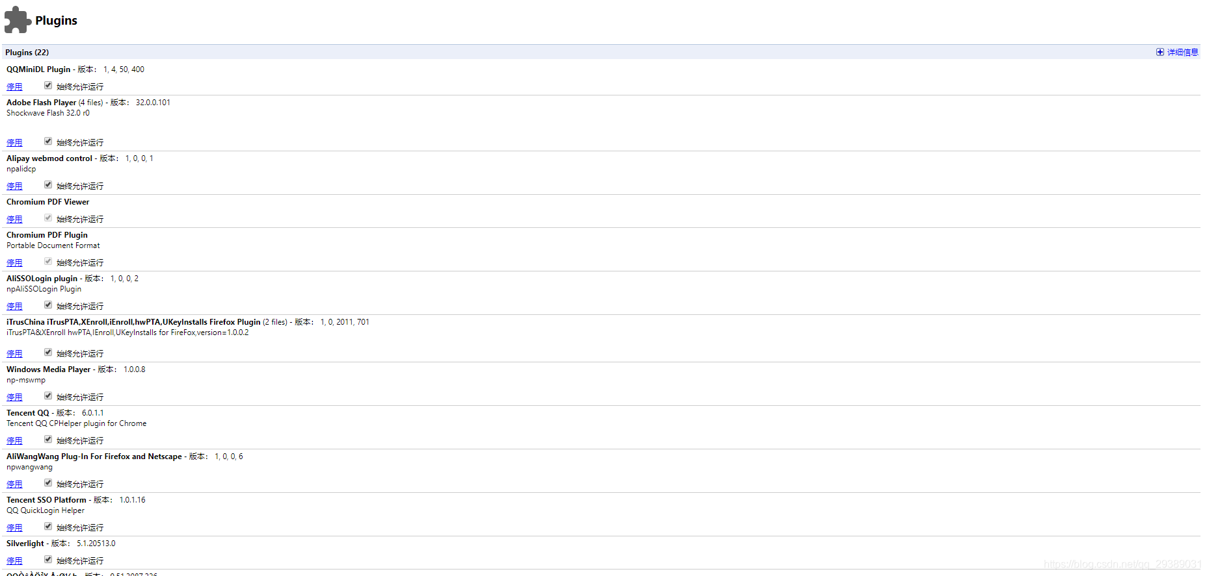Click Tencent SSO version '1.0.1.16' text
1207x576 pixels.
tap(133, 500)
